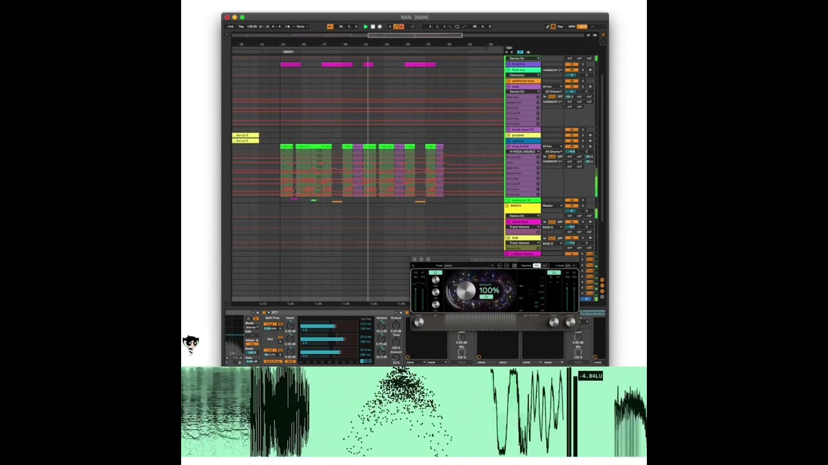The height and width of the screenshot is (465, 828).
Task: Toggle the blue Automation Mode icon
Action: (520, 52)
